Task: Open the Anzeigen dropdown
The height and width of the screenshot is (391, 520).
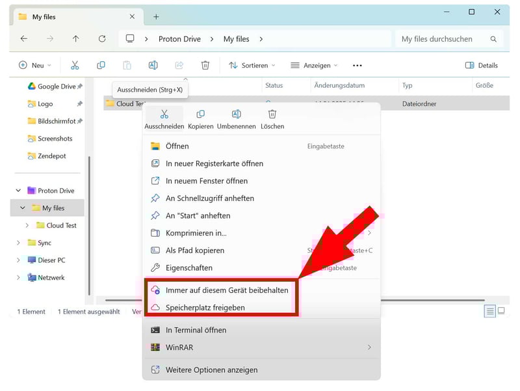Action: [315, 65]
